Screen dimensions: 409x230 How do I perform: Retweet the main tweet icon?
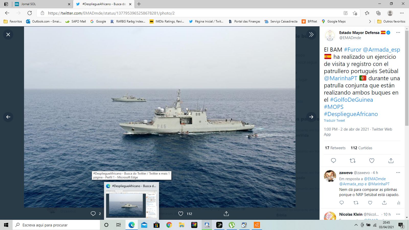click(353, 160)
